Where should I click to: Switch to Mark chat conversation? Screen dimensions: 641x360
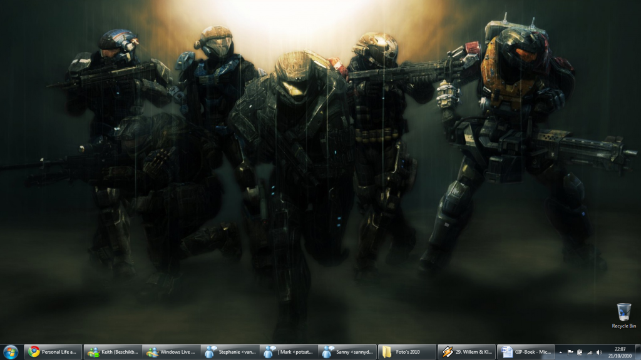coord(289,352)
